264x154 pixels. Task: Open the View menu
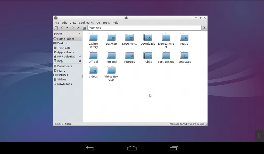click(73, 23)
